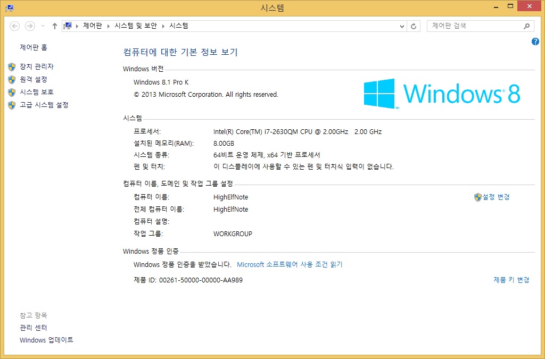Select the text Windows 8.1 Pro K
545x359 pixels.
(x=161, y=82)
